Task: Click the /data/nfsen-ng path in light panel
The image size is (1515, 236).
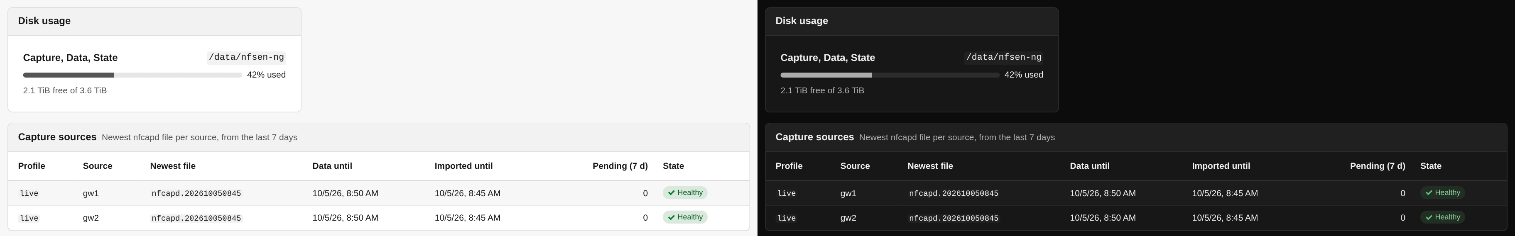Action: point(246,57)
